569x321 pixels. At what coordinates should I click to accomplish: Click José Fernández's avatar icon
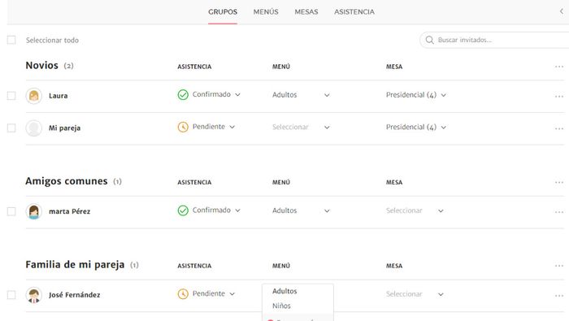pos(34,295)
